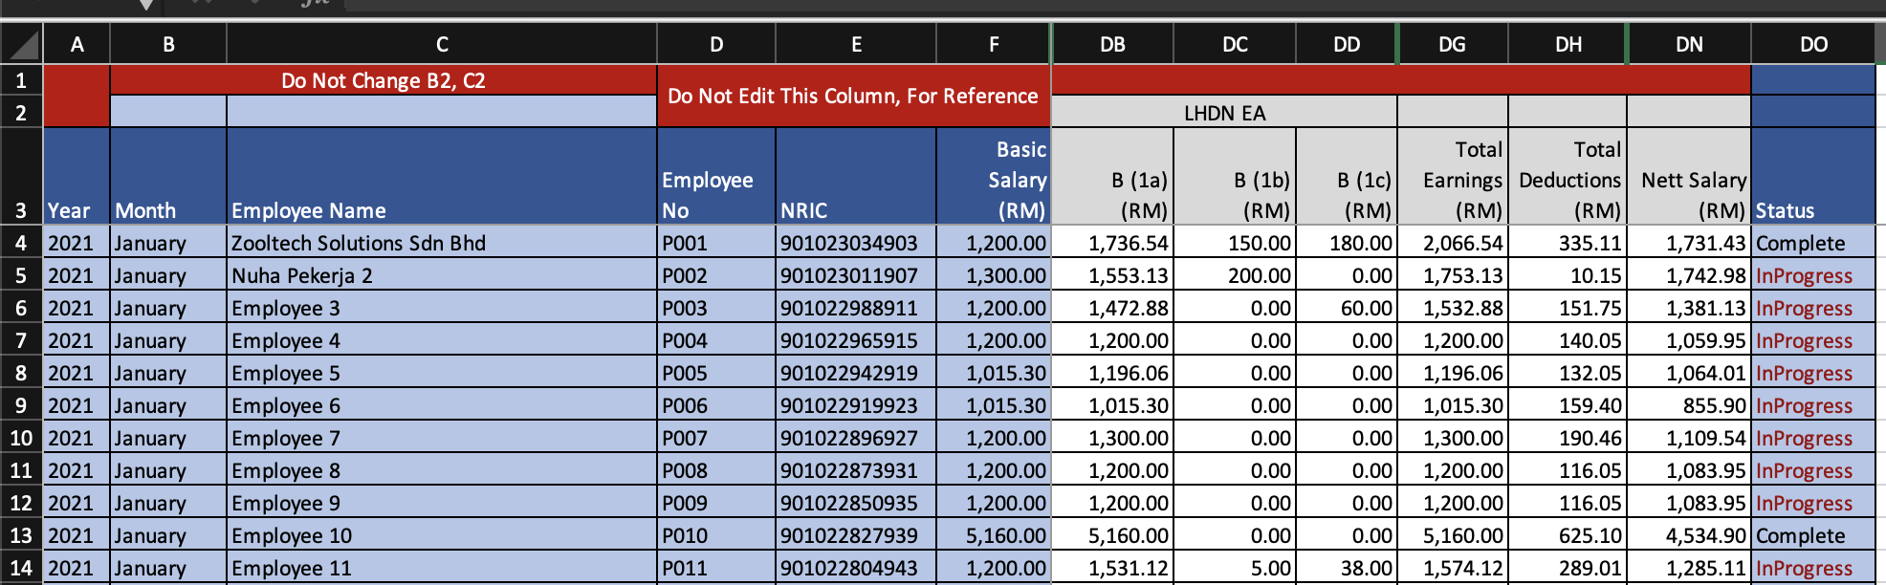Image resolution: width=1886 pixels, height=585 pixels.
Task: Click the 'Month' header cell
Action: tap(168, 177)
